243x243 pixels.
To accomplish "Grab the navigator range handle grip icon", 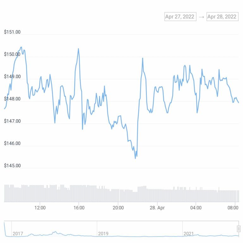I will pyautogui.click(x=239, y=229).
